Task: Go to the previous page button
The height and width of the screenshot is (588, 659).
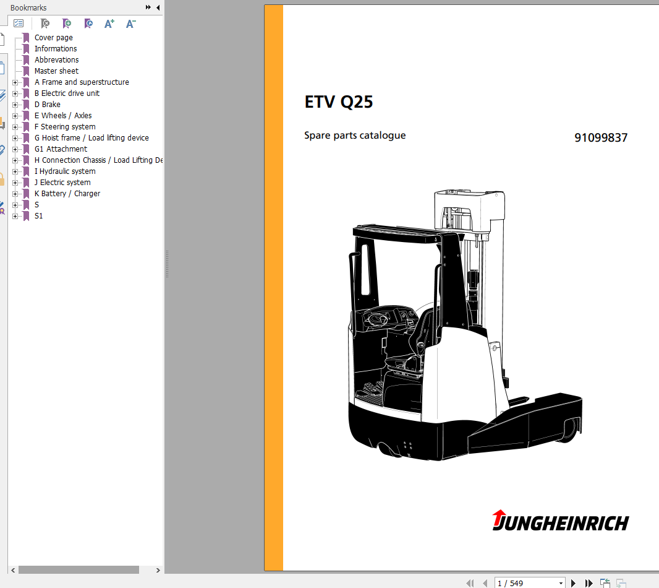Action: [485, 583]
